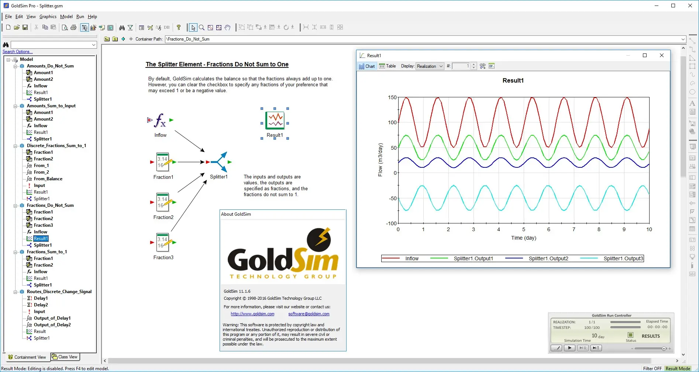Open chart style settings tools icon
This screenshot has height=372, width=699.
(482, 66)
